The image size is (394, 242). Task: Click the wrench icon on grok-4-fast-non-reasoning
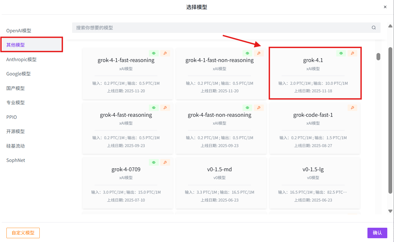coord(259,108)
